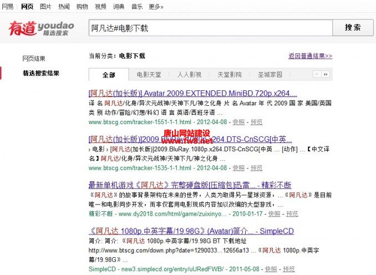Click URL www.dy2018.com/html/game/zuixinyo...
The height and width of the screenshot is (275, 376).
pos(172,213)
